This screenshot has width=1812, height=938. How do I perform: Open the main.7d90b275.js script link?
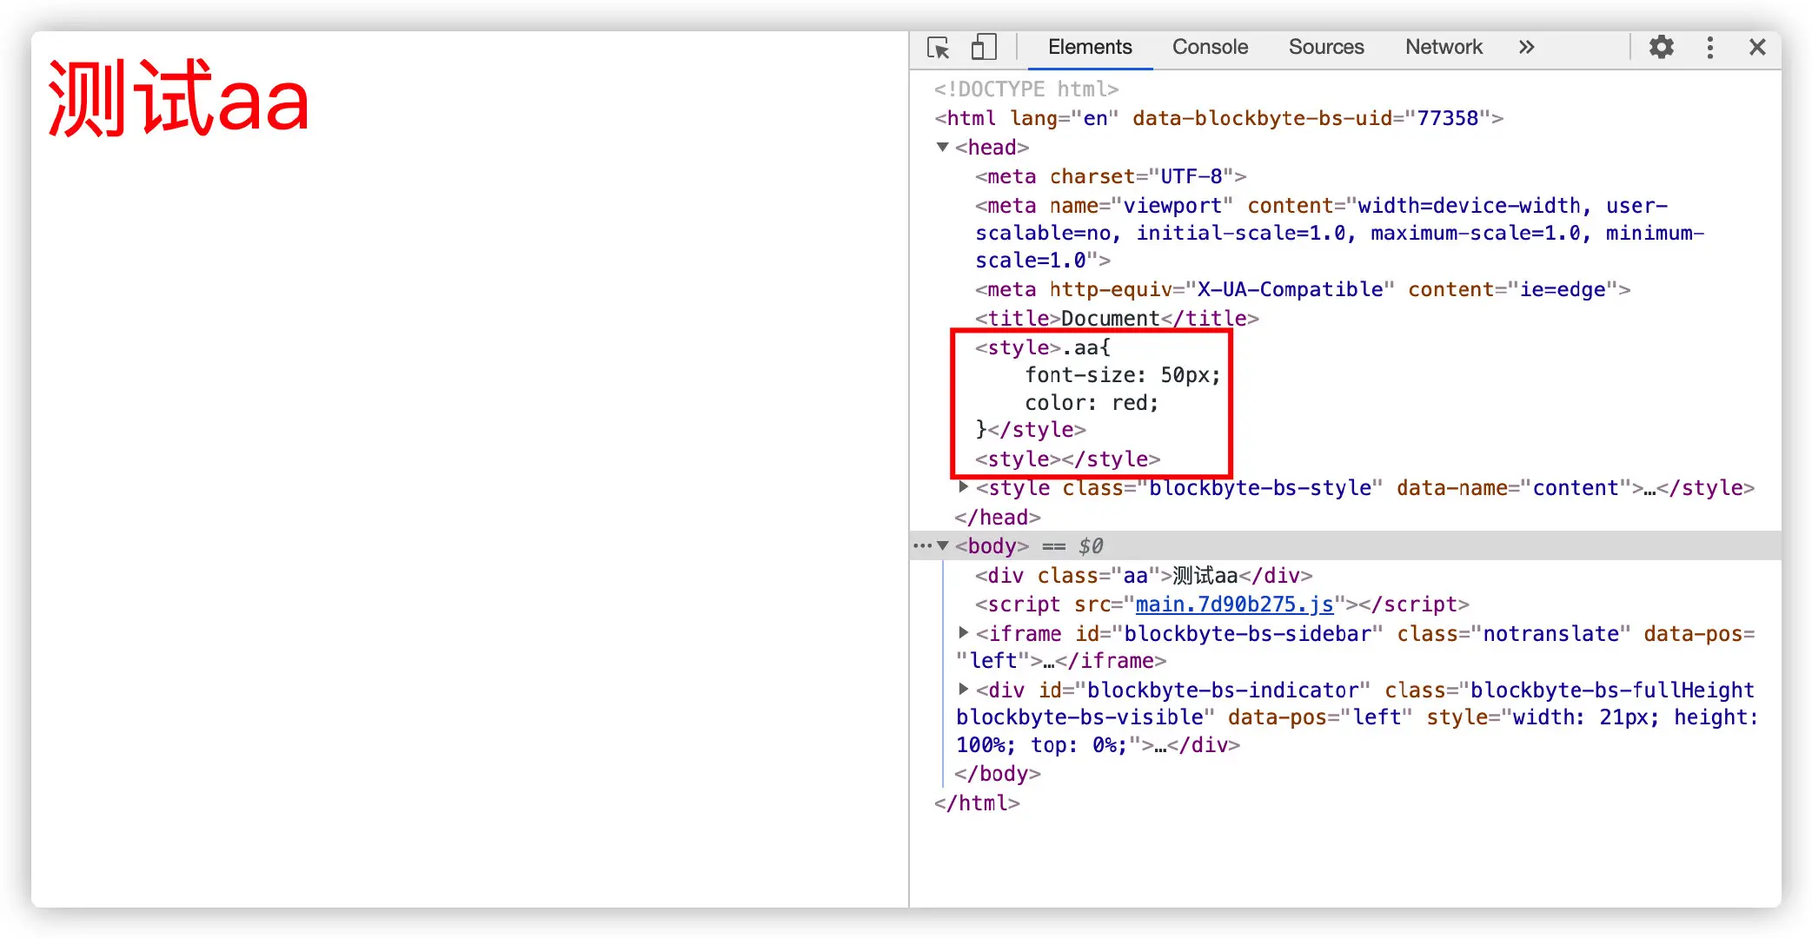click(1233, 604)
